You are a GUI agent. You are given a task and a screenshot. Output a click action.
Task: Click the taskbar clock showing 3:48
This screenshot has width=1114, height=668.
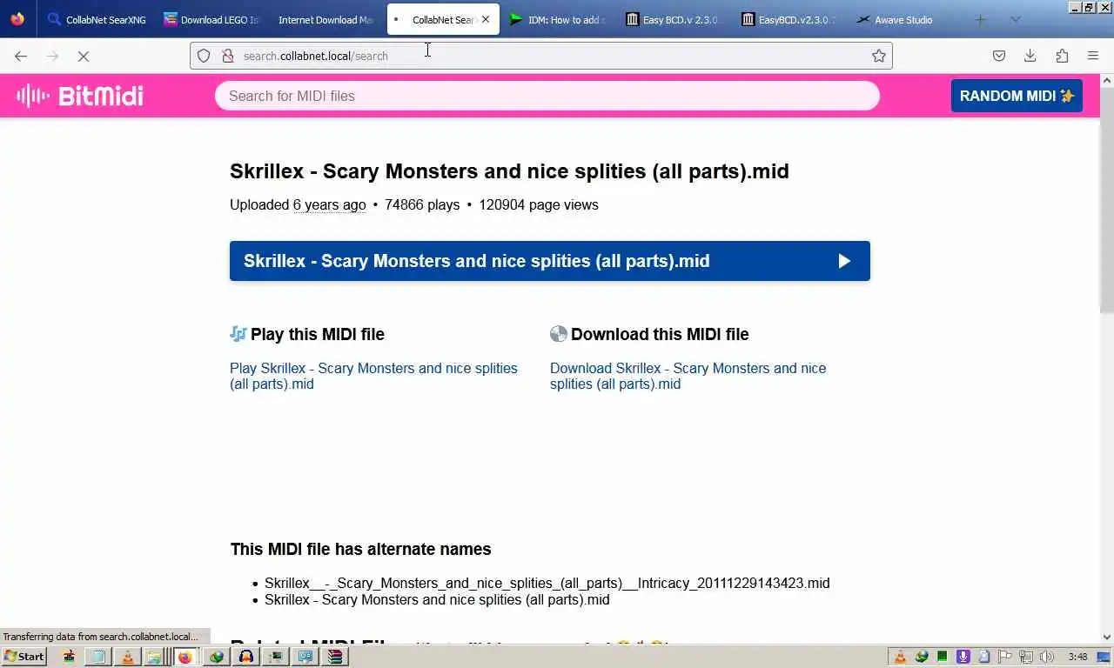click(x=1077, y=657)
